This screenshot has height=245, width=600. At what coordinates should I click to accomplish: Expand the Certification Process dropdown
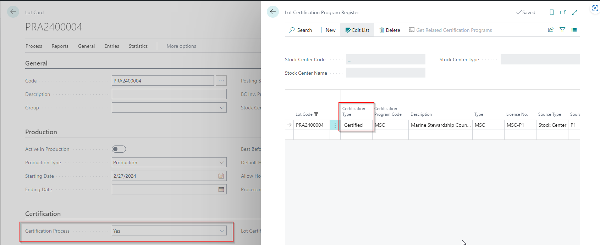point(222,231)
